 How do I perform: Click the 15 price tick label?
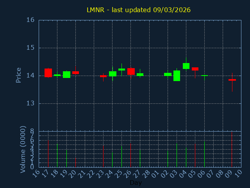[x=30, y=48]
